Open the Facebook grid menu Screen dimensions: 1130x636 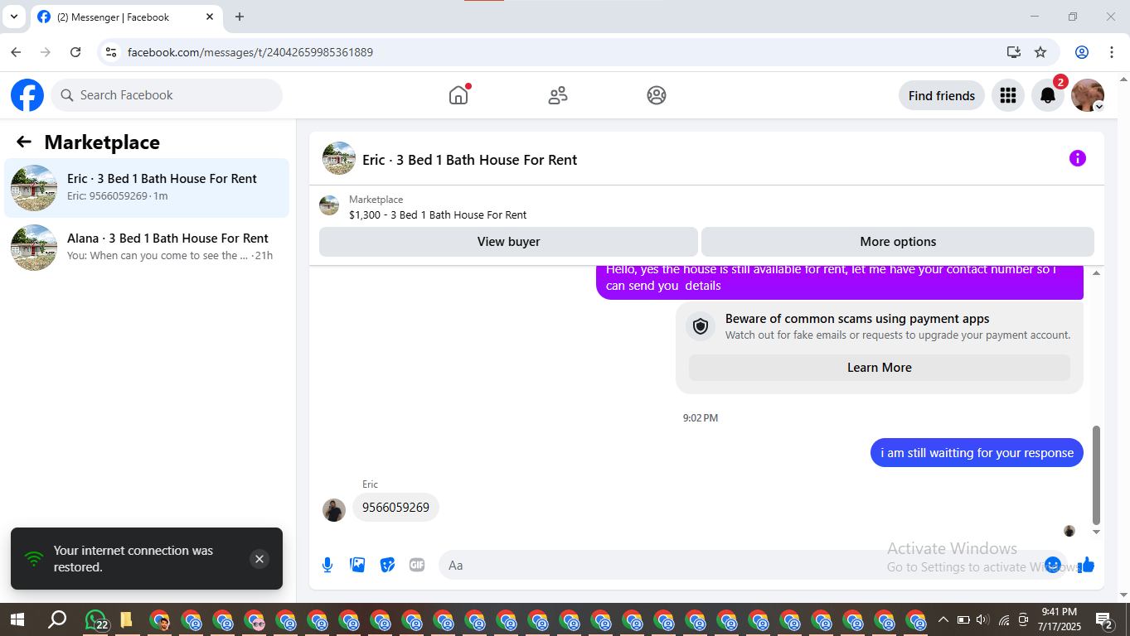[x=1008, y=95]
